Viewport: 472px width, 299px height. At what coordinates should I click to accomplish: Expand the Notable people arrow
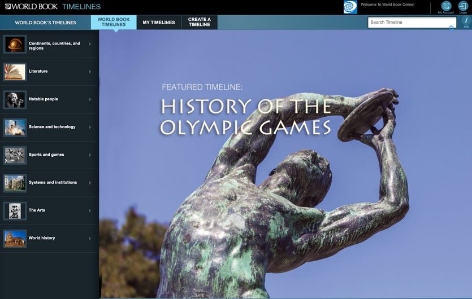pos(90,99)
